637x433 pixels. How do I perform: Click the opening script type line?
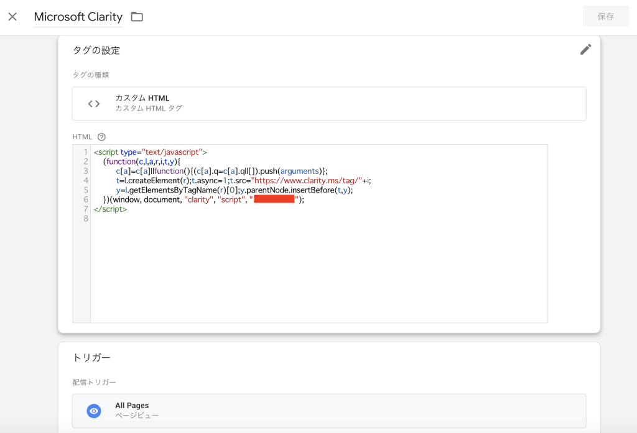tap(151, 152)
